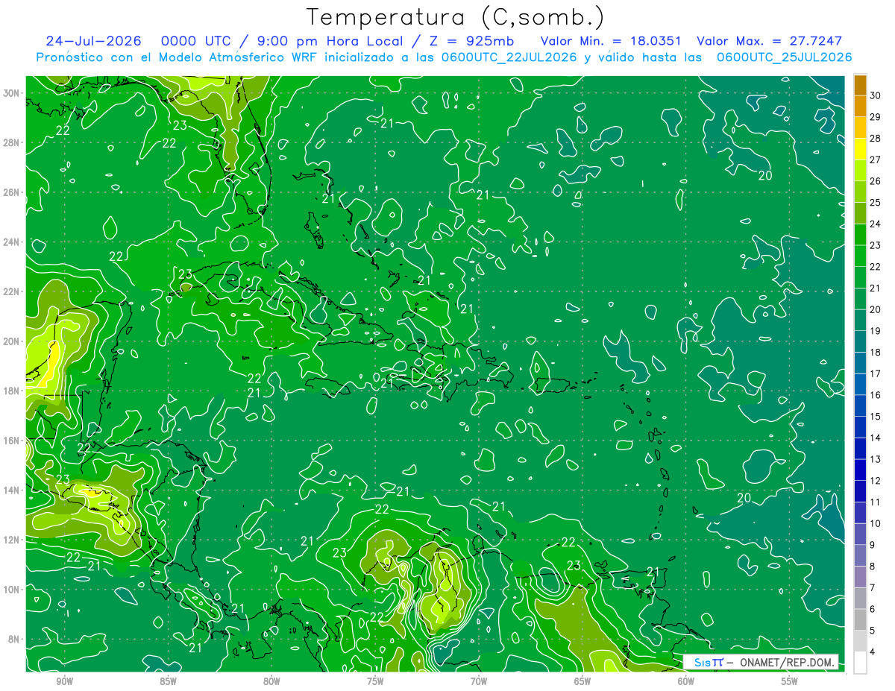Click the "14" color scale label
This screenshot has width=895, height=691.
[x=876, y=438]
